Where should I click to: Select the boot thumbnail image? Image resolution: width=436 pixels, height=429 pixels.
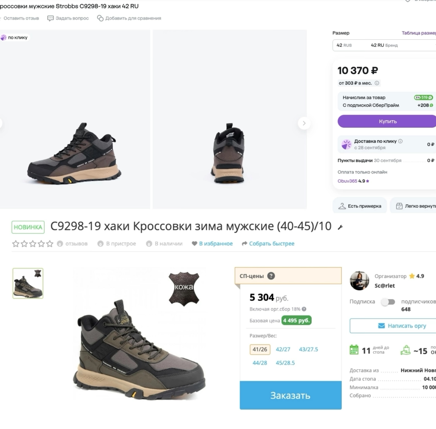click(x=28, y=284)
